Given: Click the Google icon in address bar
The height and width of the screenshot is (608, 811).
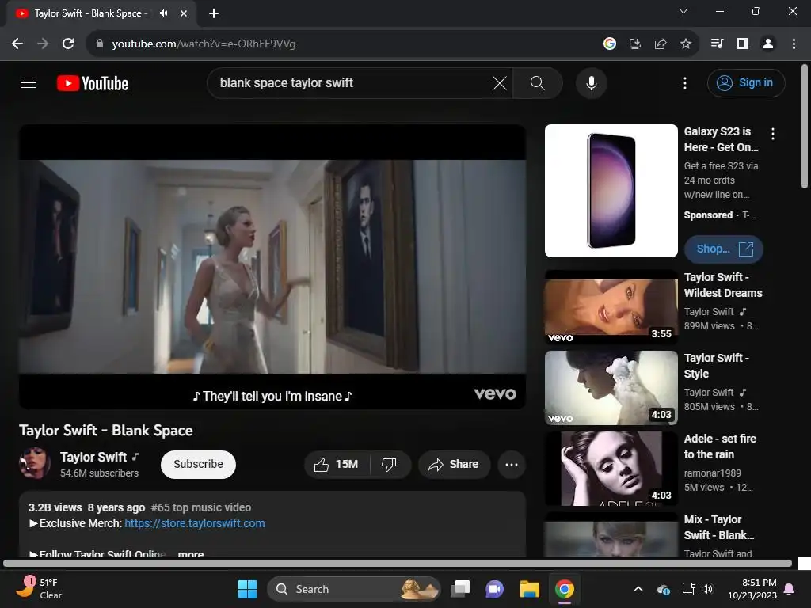Looking at the screenshot, I should (610, 44).
